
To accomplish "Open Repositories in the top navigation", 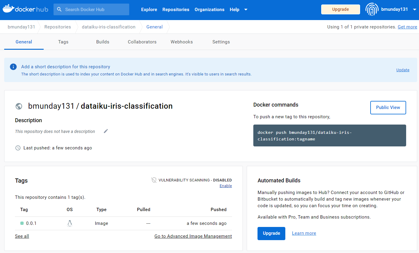I will (176, 10).
